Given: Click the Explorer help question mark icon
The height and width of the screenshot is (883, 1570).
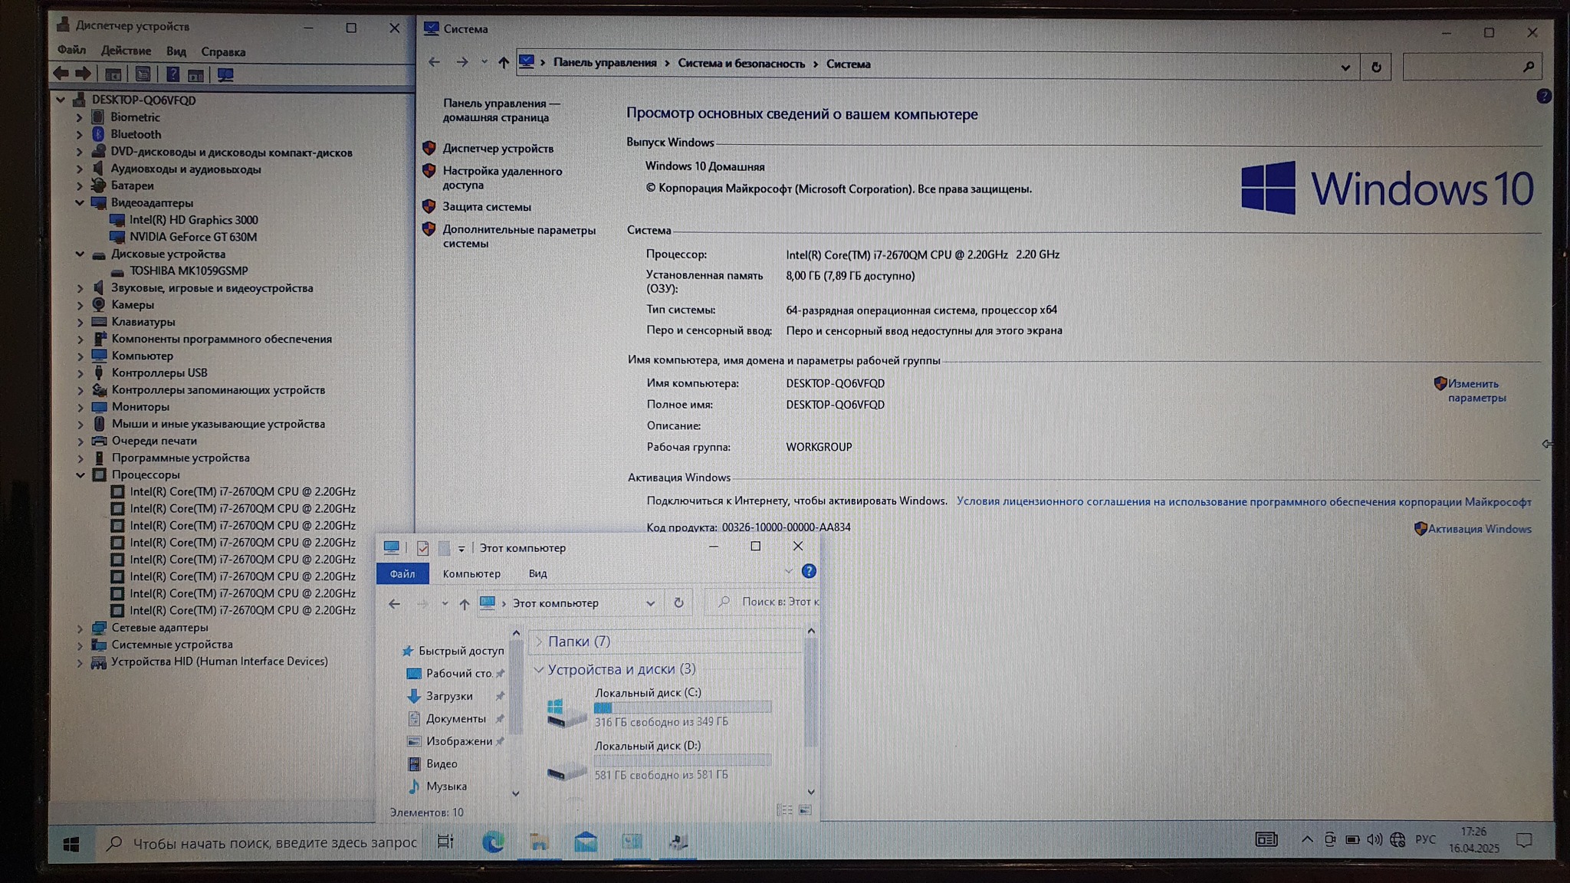Looking at the screenshot, I should [x=808, y=572].
